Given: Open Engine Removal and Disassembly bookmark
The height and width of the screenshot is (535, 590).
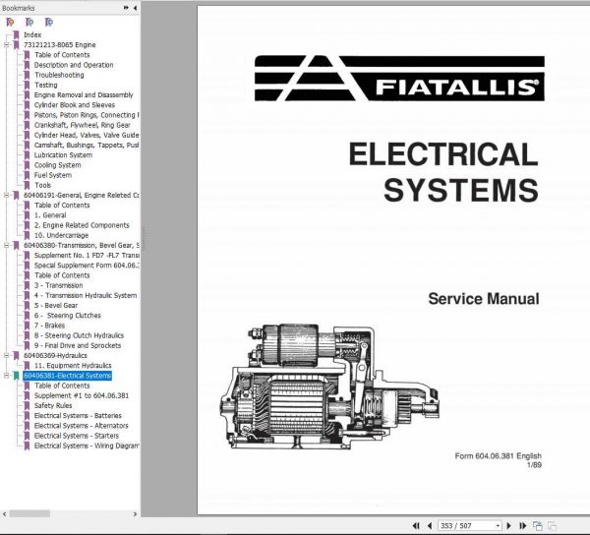Looking at the screenshot, I should point(84,94).
